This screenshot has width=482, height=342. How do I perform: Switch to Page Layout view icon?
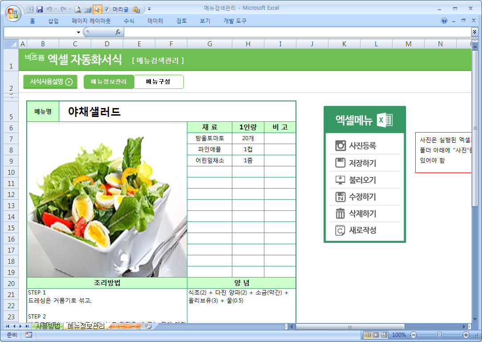[x=376, y=334]
